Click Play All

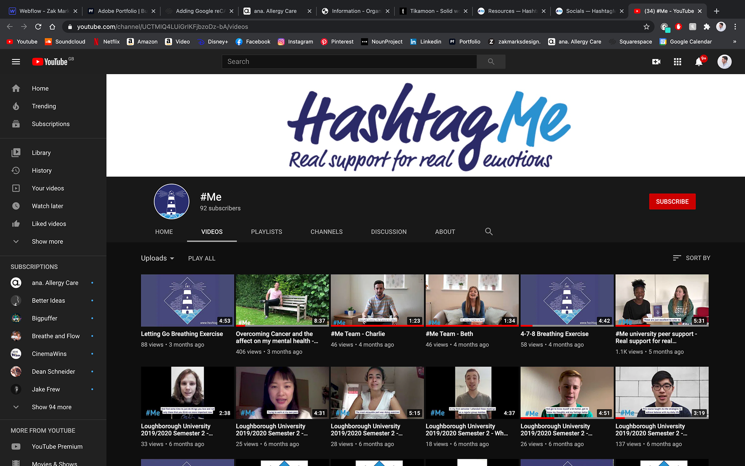202,258
